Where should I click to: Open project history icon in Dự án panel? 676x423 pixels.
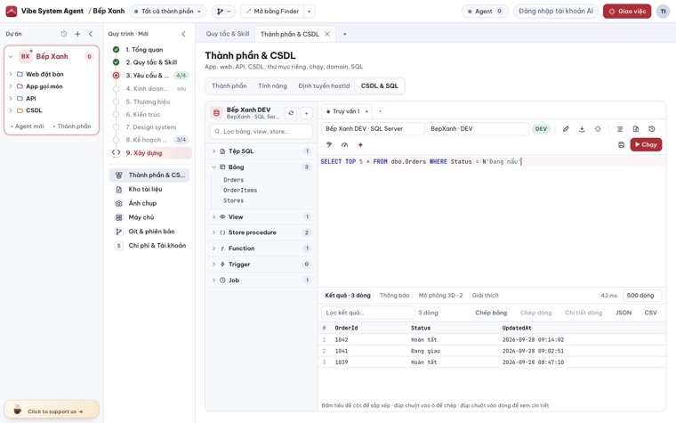point(64,34)
